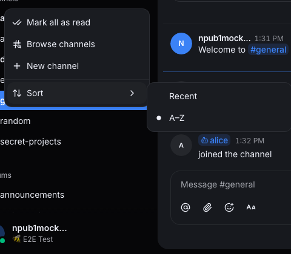Click the #general channel mention link
This screenshot has width=291, height=254.
(268, 50)
